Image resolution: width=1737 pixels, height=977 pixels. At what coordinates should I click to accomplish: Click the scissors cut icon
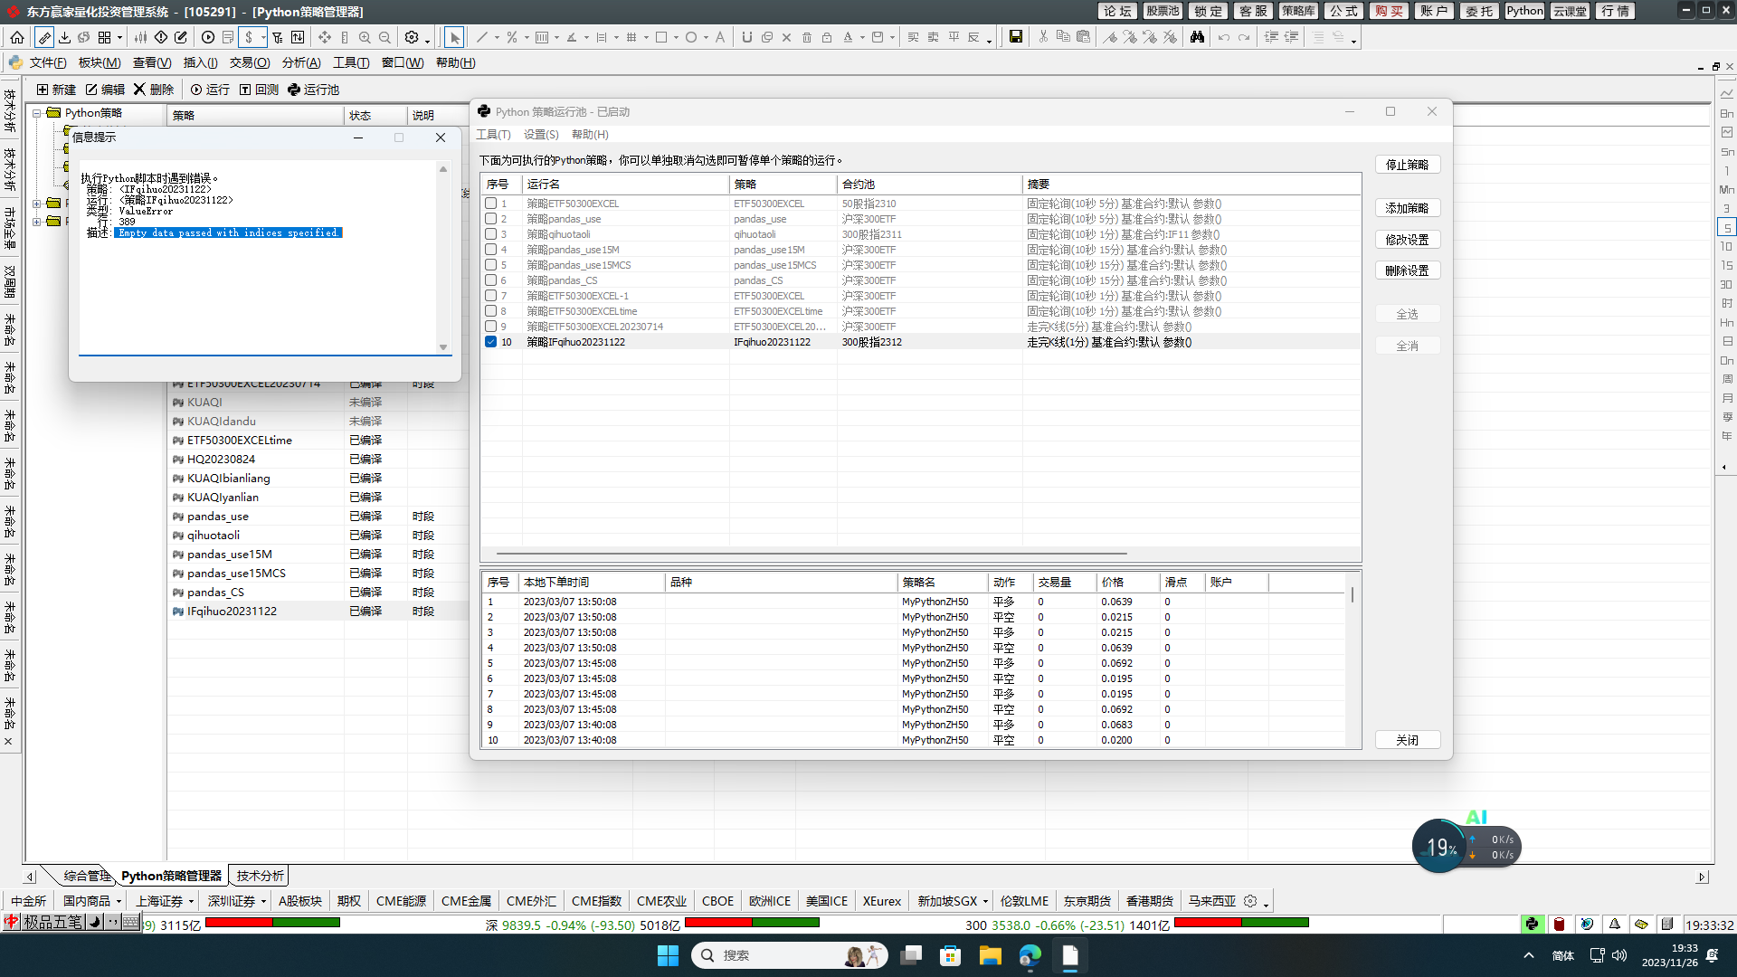(1043, 37)
